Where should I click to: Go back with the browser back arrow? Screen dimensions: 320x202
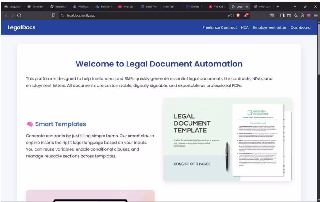pos(6,15)
